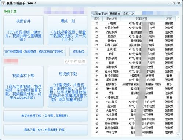Screen dimensions: 183x140
Task: Select row 火锅视频
Action: pyautogui.click(x=133, y=119)
